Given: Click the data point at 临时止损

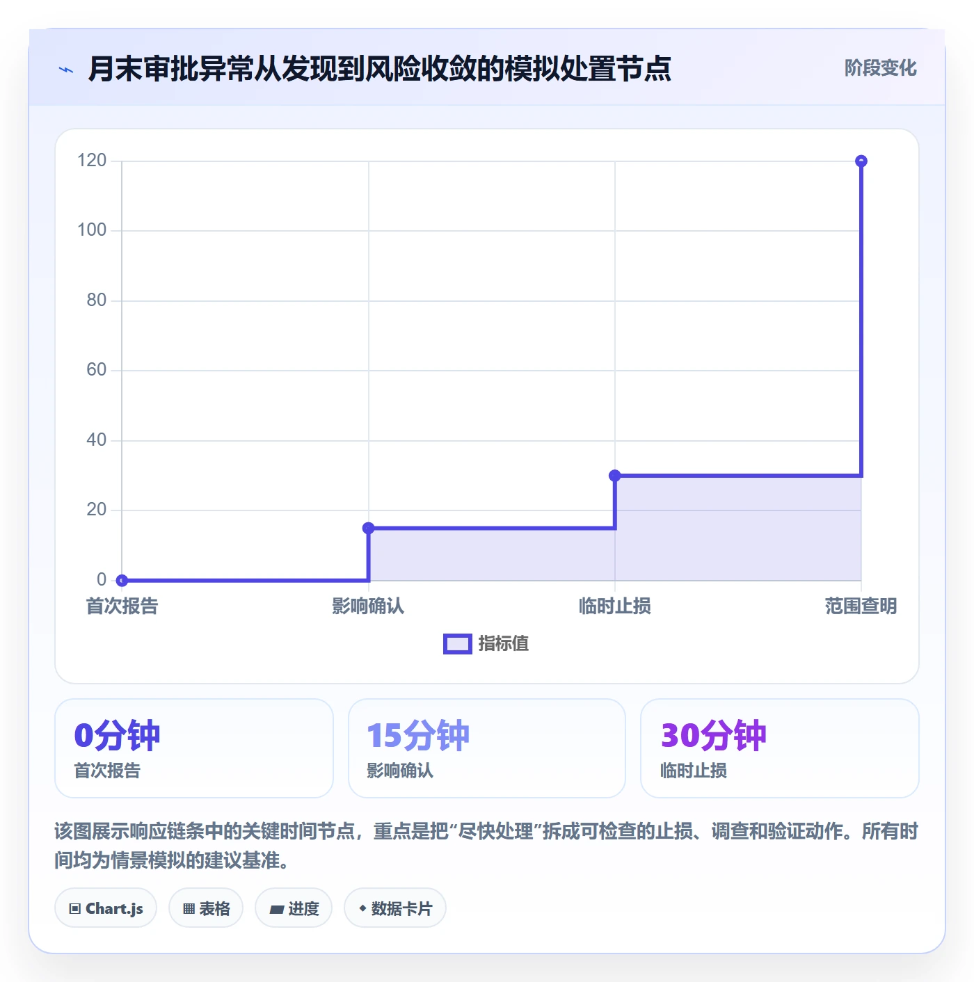Looking at the screenshot, I should (x=615, y=476).
